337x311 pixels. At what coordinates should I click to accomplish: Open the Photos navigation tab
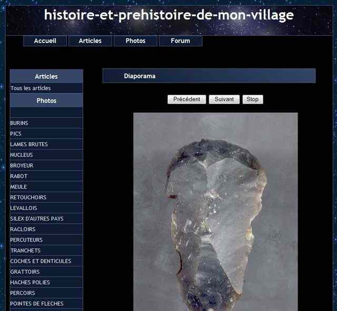(135, 41)
